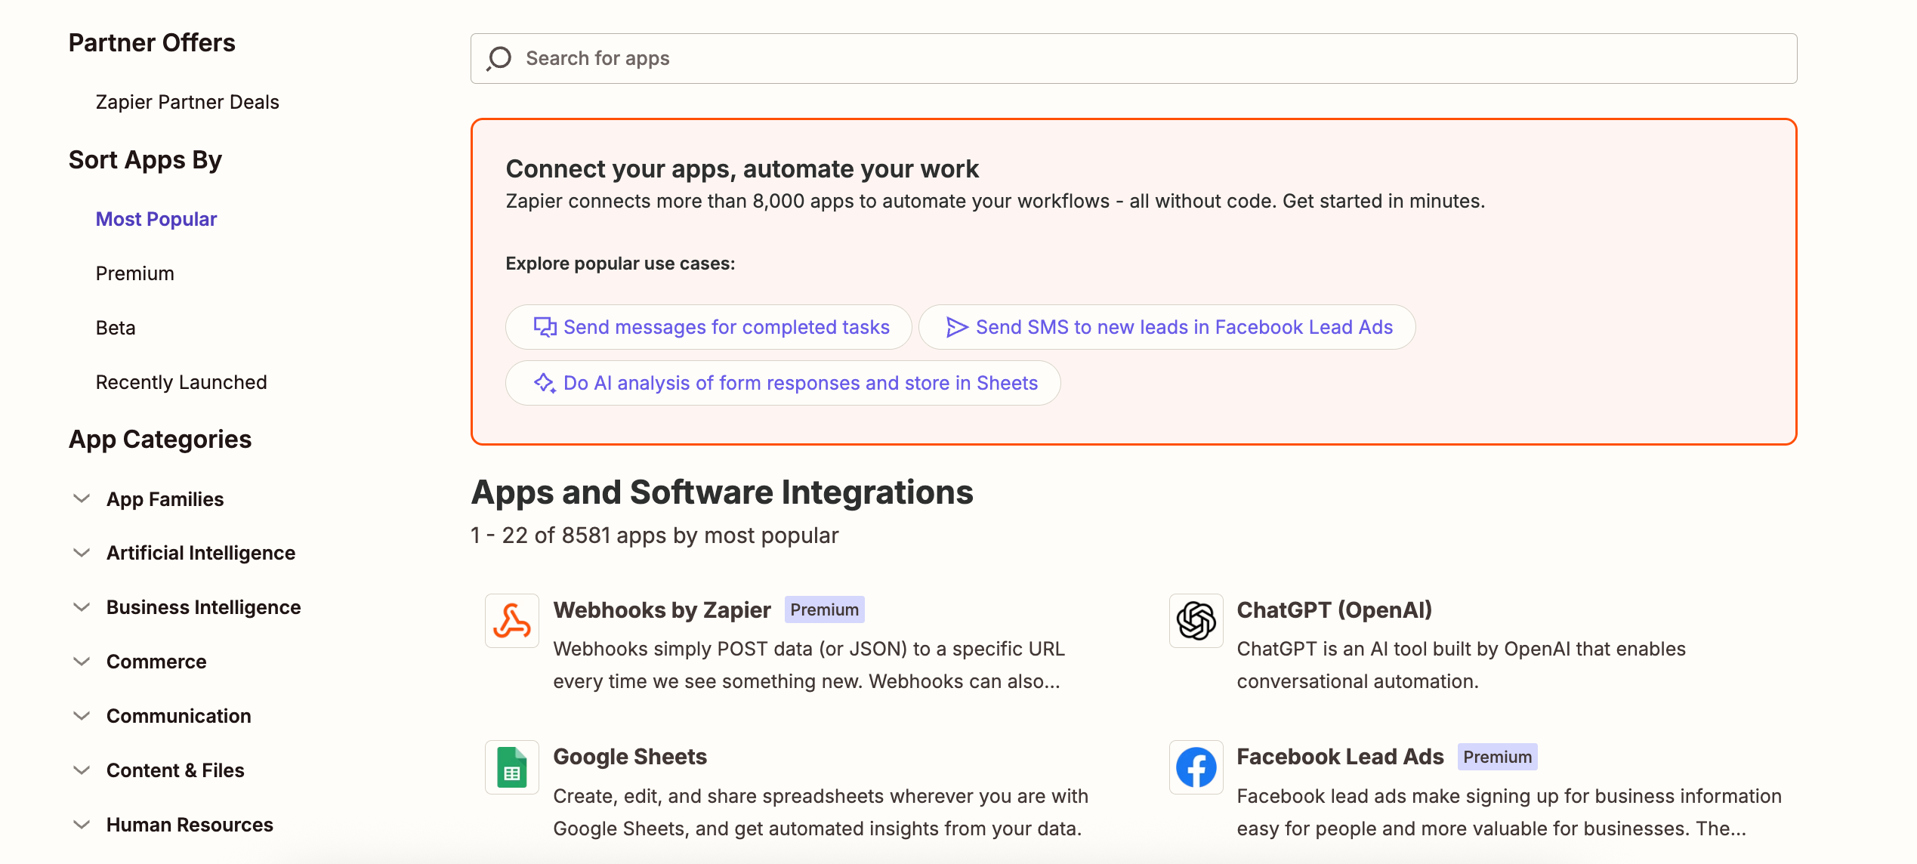The height and width of the screenshot is (864, 1917).
Task: Open ChatGPT (OpenAI) app title
Action: click(x=1335, y=609)
